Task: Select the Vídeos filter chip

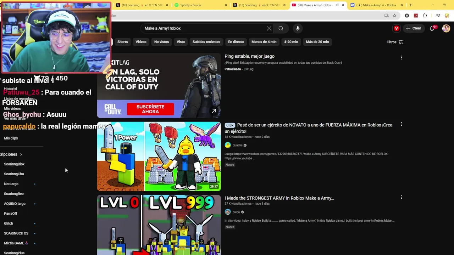Action: pyautogui.click(x=141, y=42)
